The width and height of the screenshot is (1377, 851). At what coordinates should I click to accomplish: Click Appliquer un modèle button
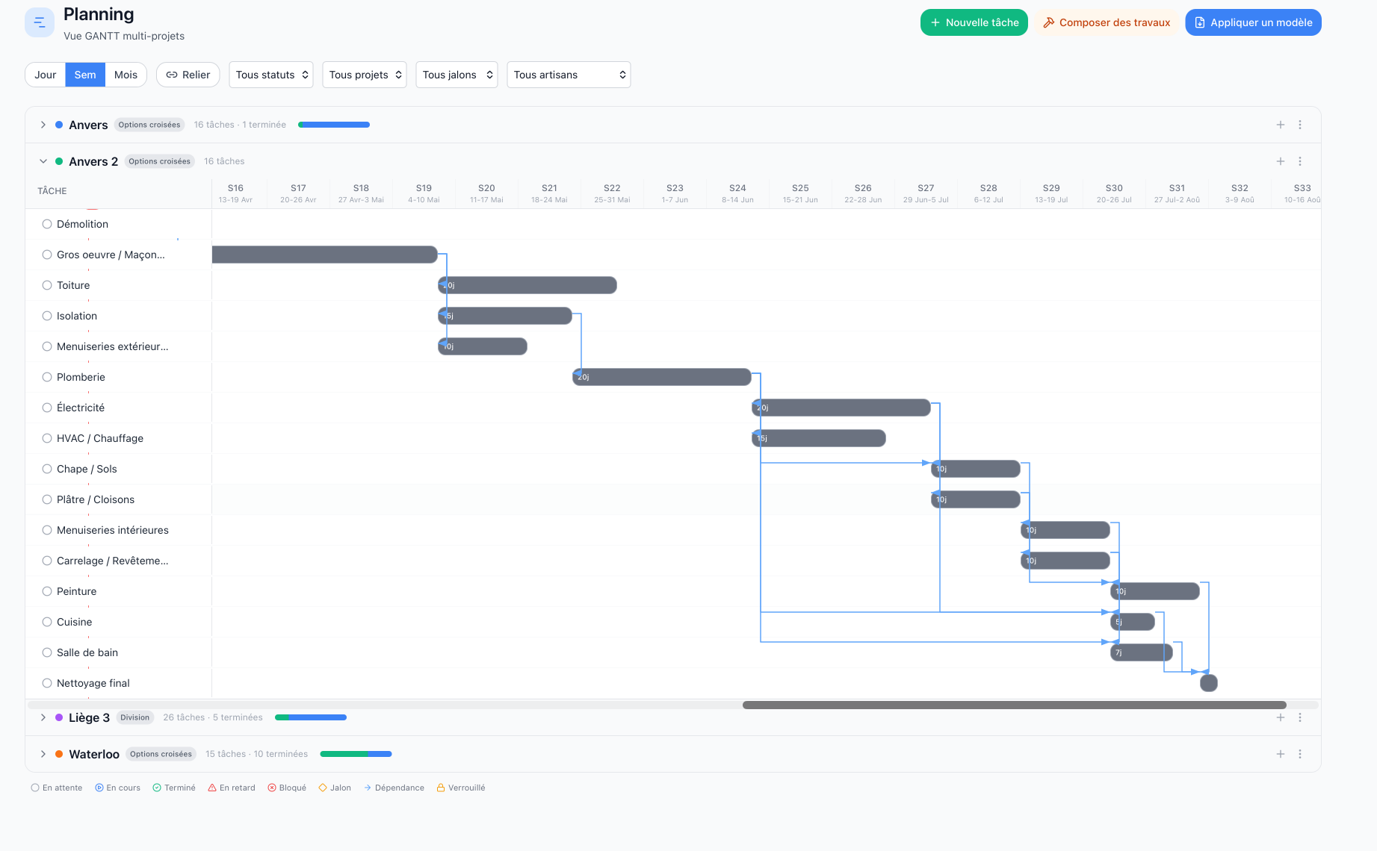tap(1253, 22)
